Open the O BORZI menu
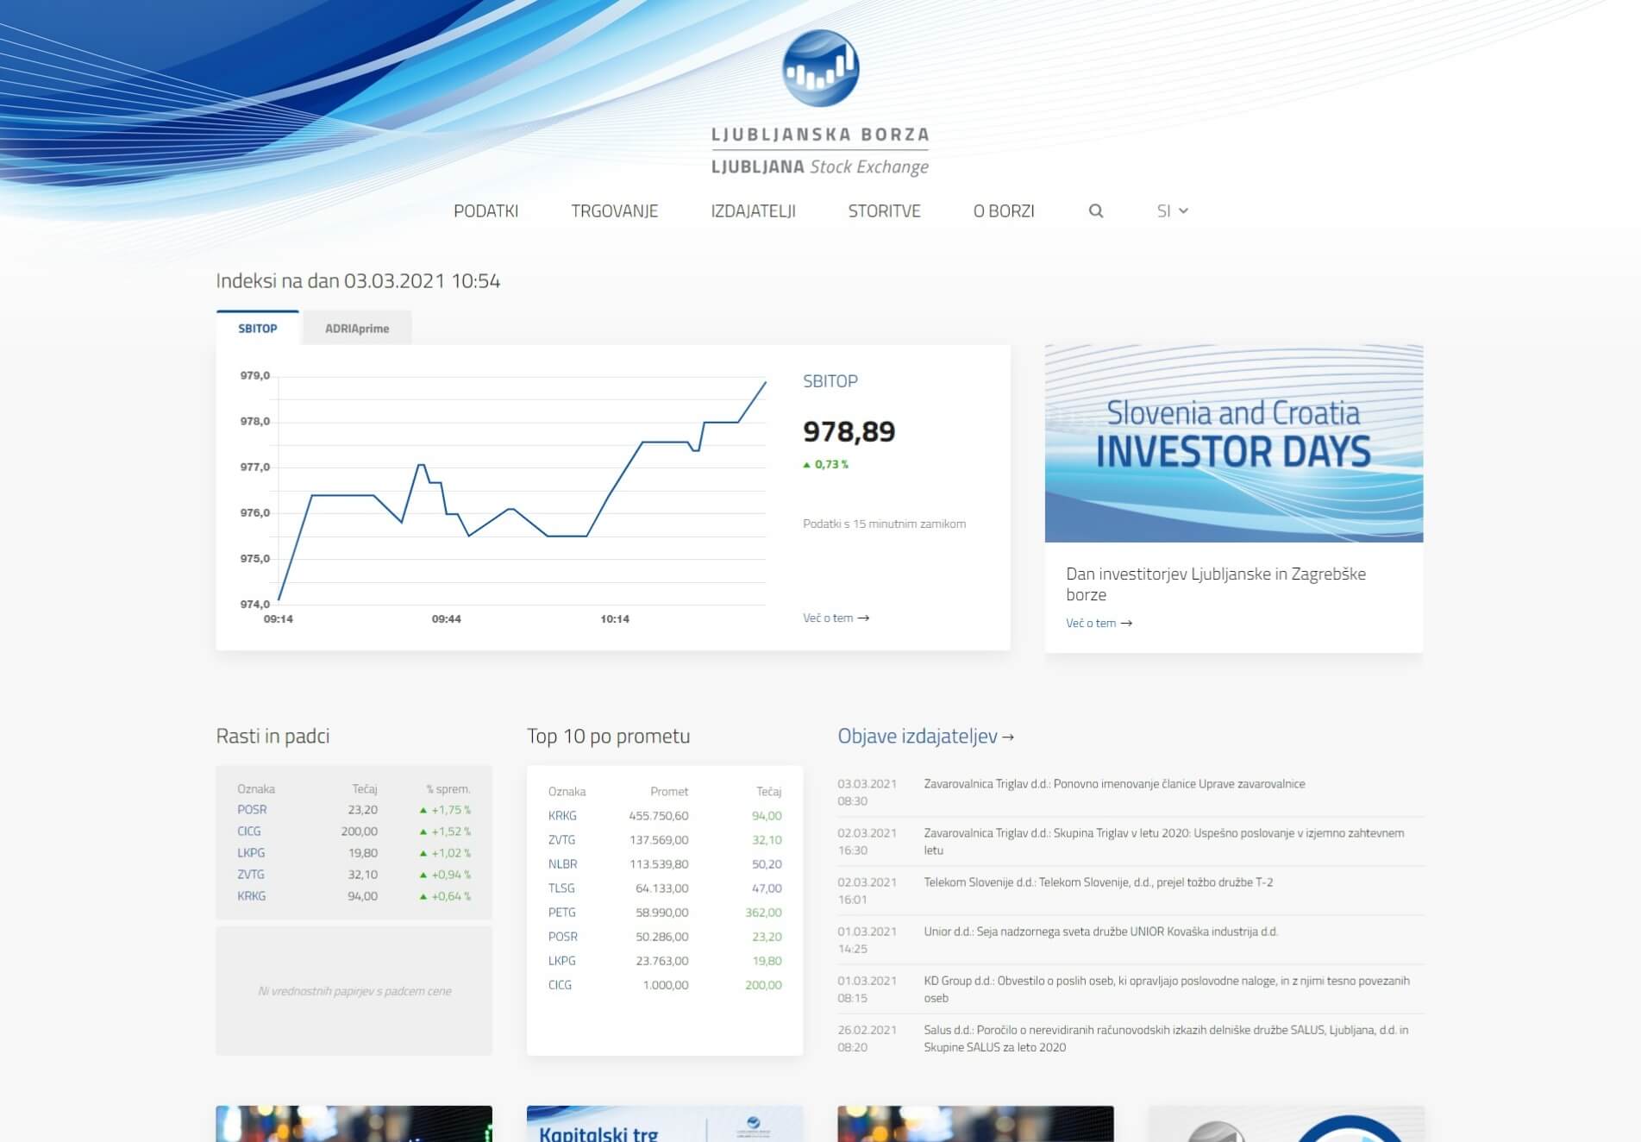 pos(1003,211)
